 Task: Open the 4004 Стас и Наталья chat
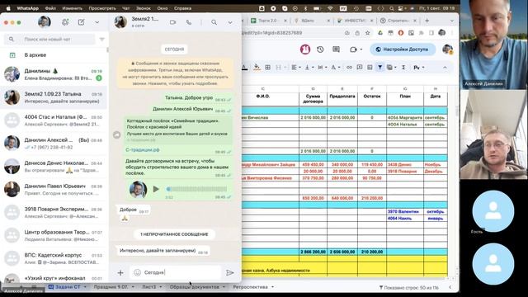point(54,120)
